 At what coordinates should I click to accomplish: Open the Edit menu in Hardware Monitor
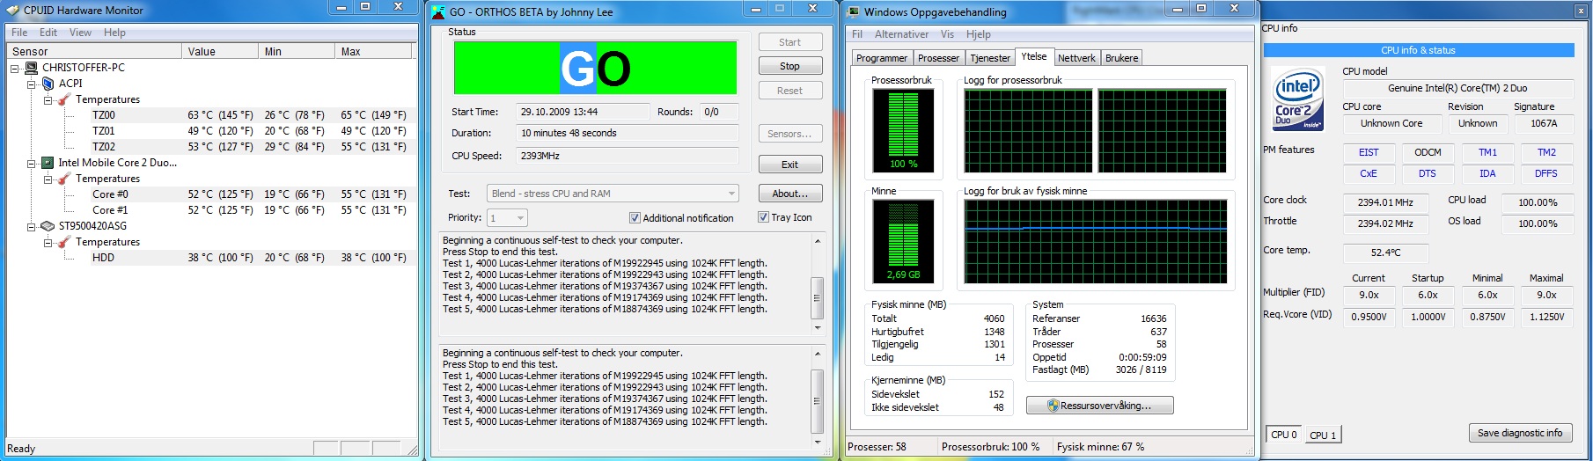click(x=48, y=33)
